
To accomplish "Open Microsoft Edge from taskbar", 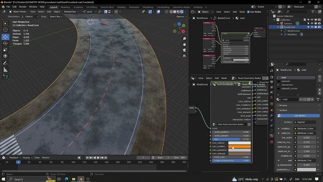I will (x=67, y=179).
